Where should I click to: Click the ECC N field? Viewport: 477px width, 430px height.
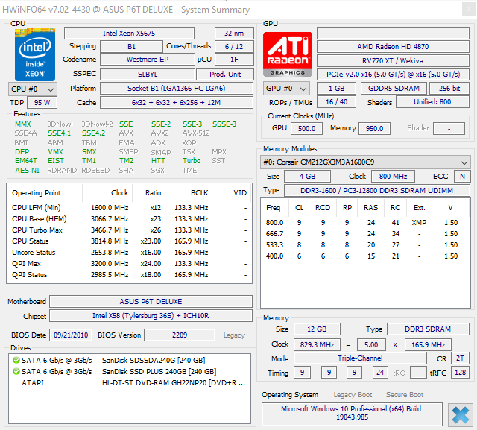pos(462,177)
